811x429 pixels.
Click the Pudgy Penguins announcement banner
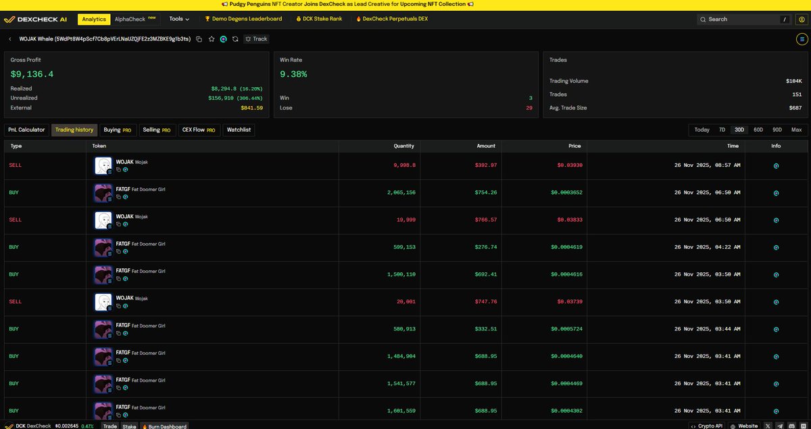click(x=347, y=4)
